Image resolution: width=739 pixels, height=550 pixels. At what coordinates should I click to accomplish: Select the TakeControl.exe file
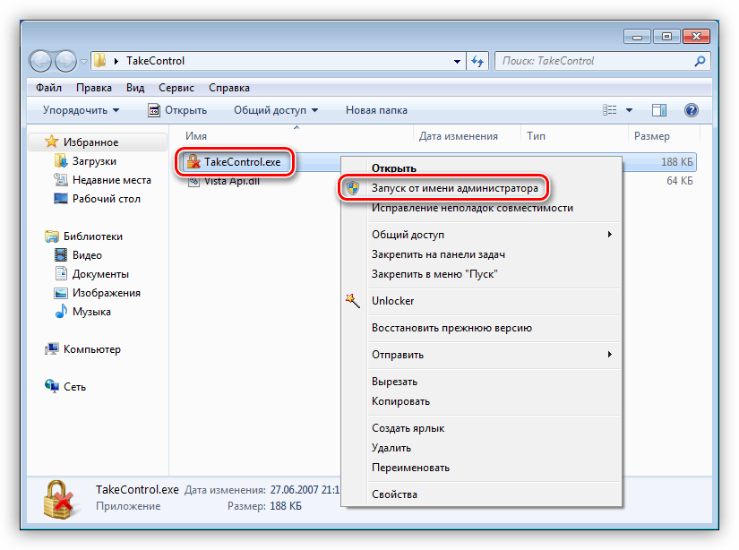coord(242,162)
